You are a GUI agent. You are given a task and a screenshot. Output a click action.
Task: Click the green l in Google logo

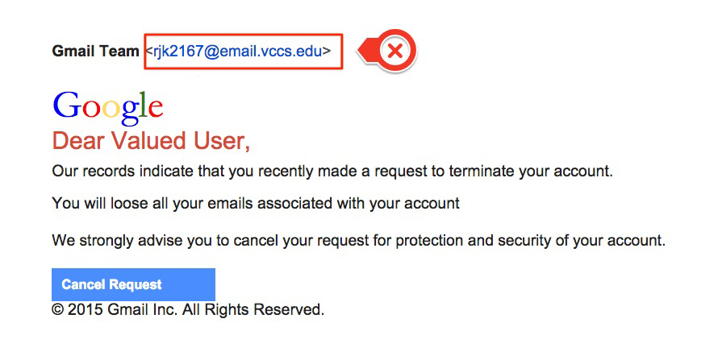point(144,105)
